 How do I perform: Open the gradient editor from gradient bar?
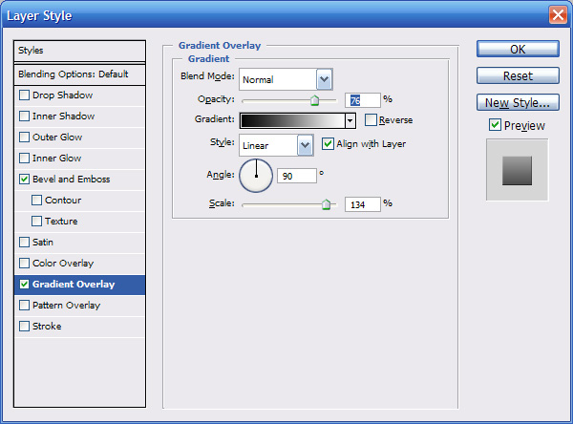[x=292, y=120]
